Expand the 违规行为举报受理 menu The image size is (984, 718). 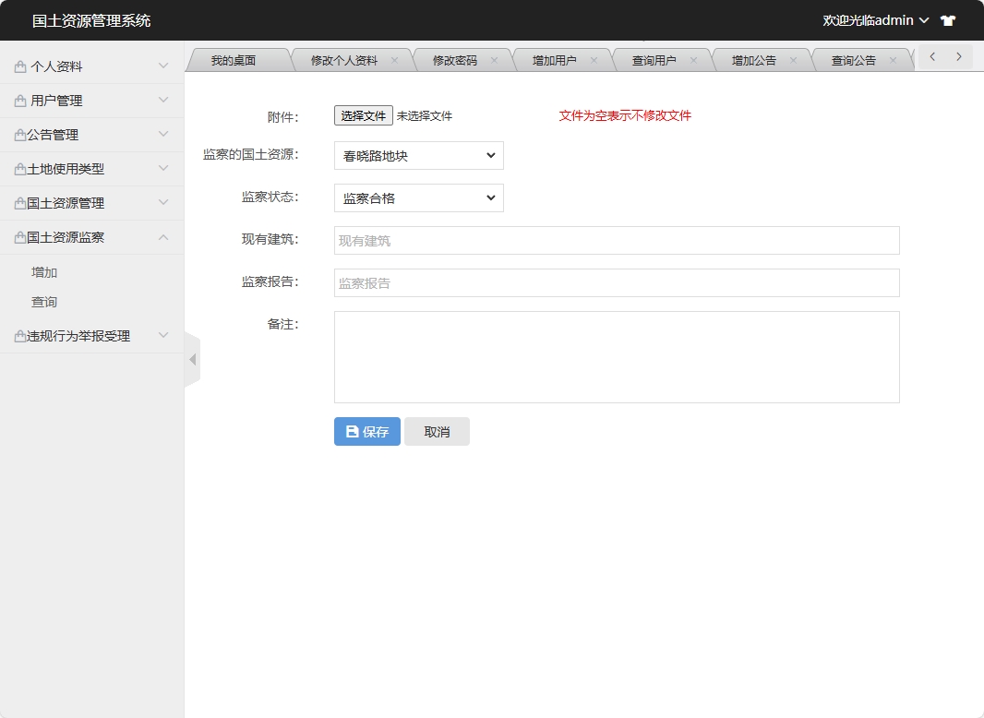coord(92,336)
